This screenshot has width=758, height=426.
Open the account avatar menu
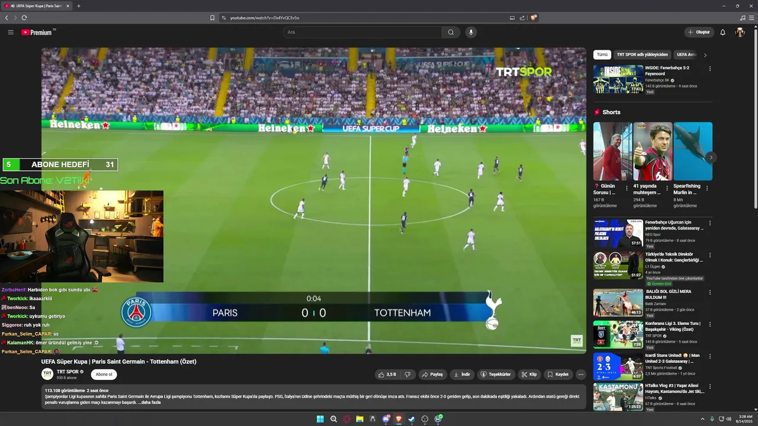740,32
